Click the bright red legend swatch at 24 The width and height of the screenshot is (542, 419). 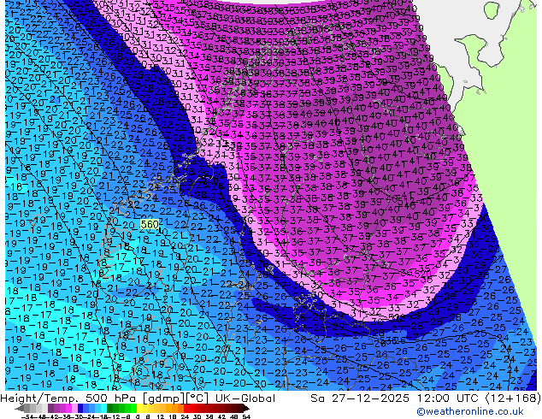(x=186, y=409)
